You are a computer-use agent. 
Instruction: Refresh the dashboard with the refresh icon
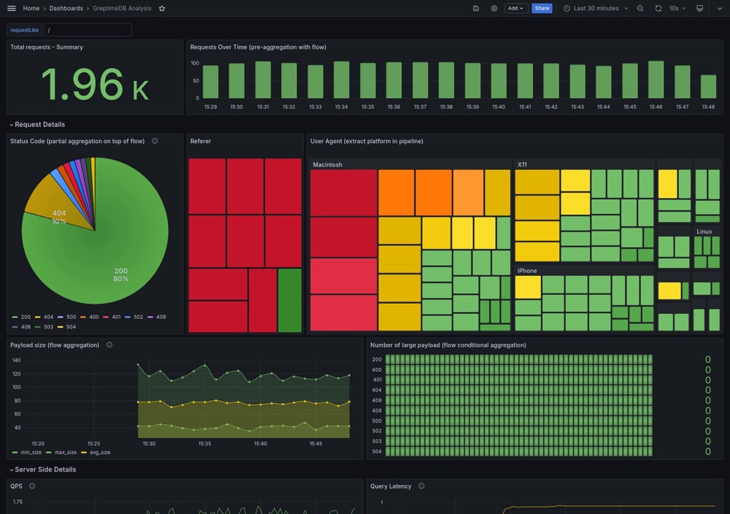658,8
